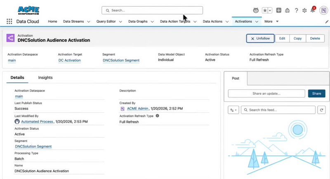Image resolution: width=330 pixels, height=179 pixels.
Task: Expand the Data Streams tab dropdown chevron
Action: [x=89, y=21]
